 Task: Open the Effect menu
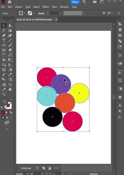click(x=46, y=7)
